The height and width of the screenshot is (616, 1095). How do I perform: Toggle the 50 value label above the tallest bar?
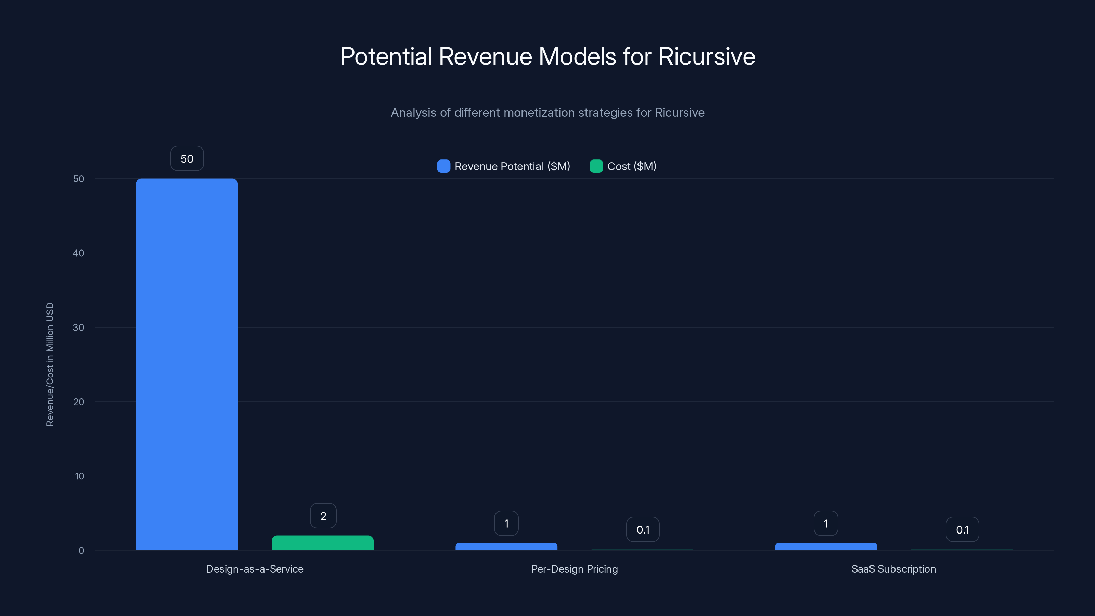pos(186,158)
